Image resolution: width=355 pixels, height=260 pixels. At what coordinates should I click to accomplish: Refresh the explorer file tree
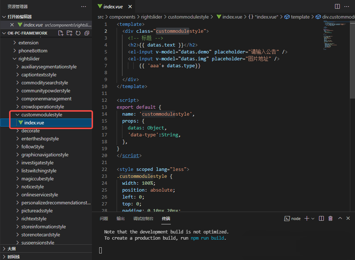pyautogui.click(x=78, y=33)
